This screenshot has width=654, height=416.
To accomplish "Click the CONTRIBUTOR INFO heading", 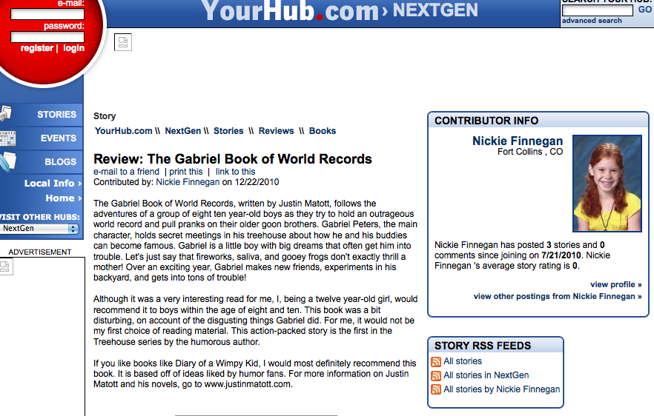I will coord(486,121).
